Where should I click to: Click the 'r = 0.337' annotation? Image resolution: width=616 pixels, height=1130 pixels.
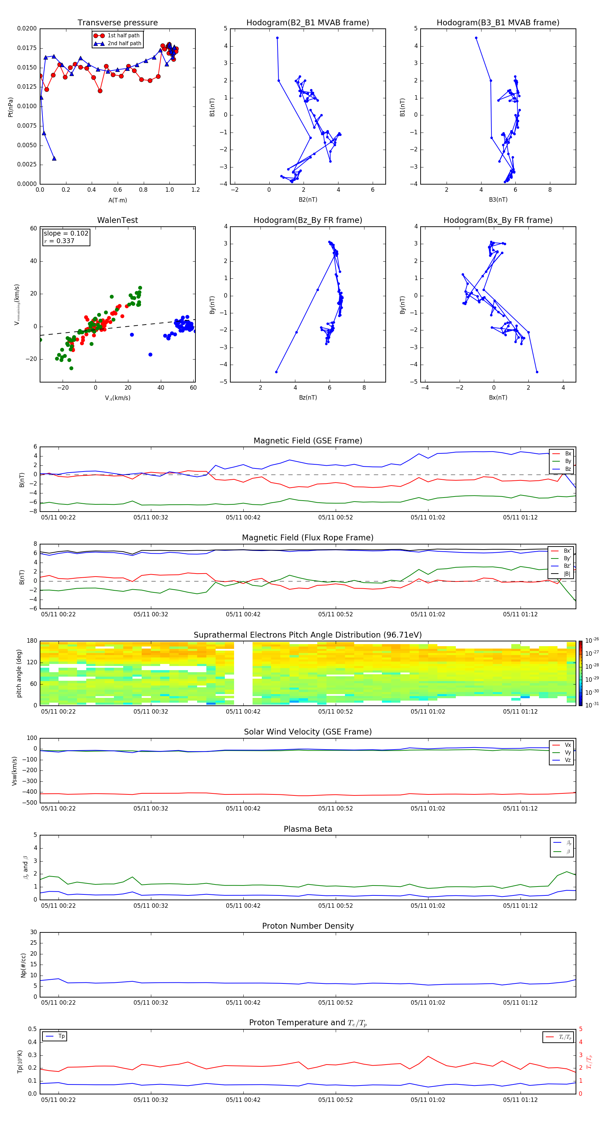click(59, 241)
